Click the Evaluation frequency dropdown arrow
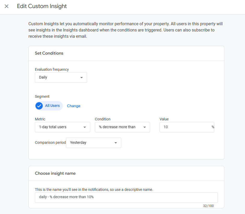This screenshot has width=245, height=214. (82, 77)
